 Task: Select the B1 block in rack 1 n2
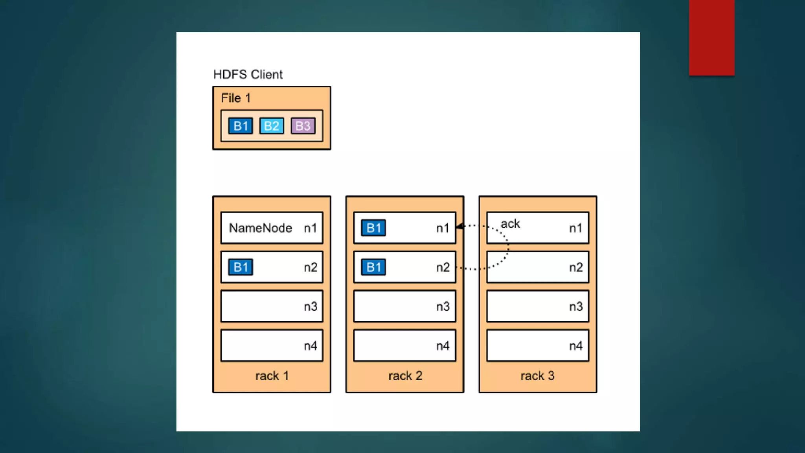click(x=240, y=267)
